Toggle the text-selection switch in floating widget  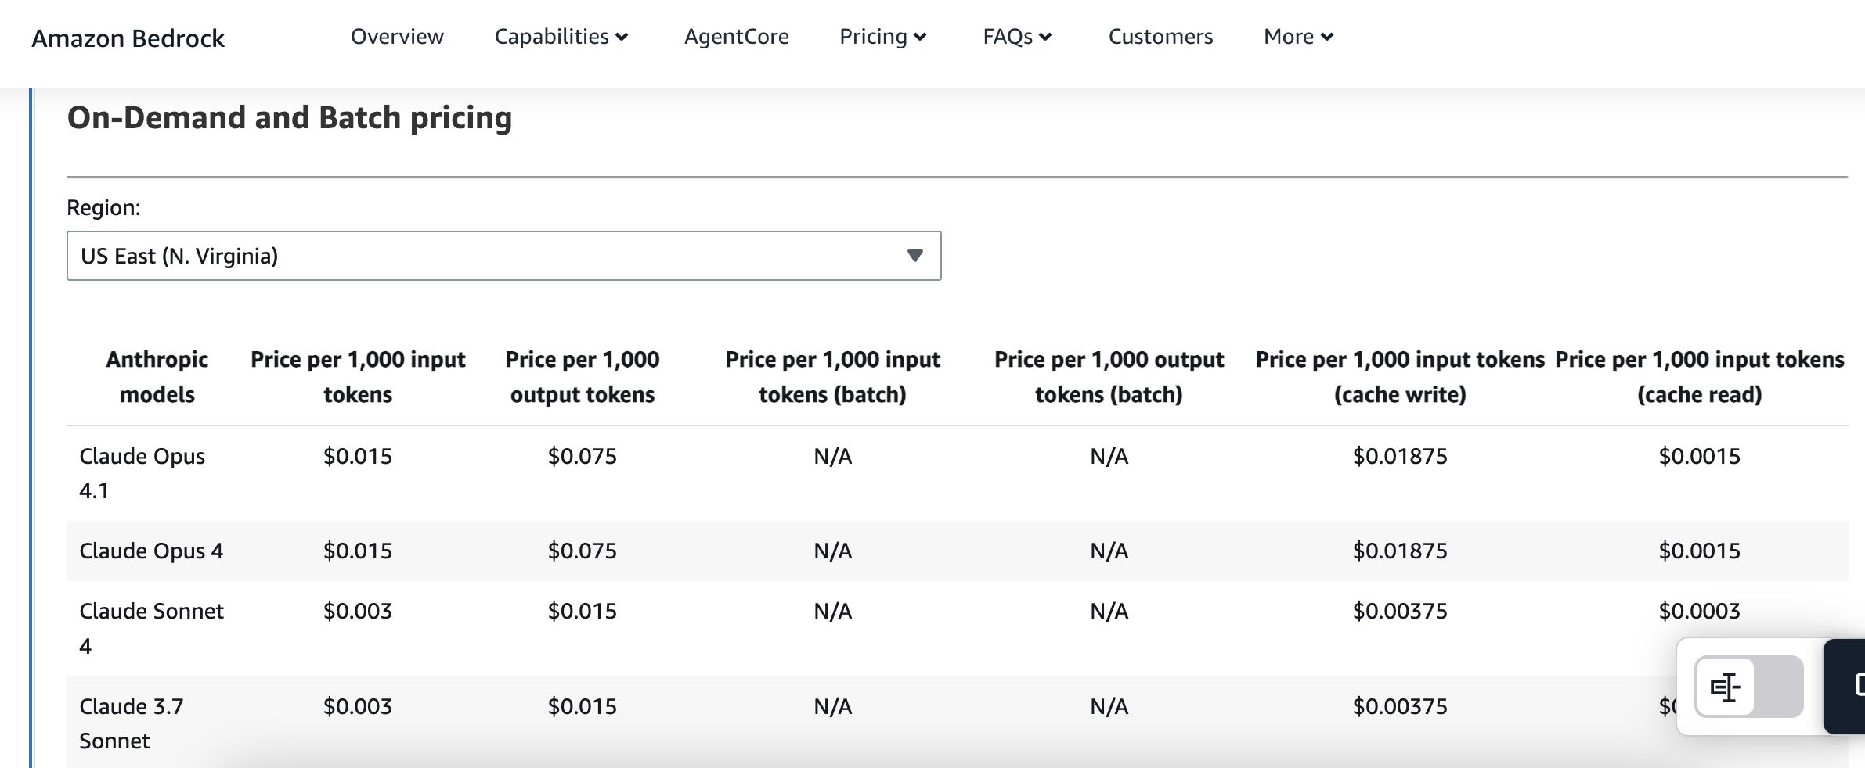click(1748, 687)
